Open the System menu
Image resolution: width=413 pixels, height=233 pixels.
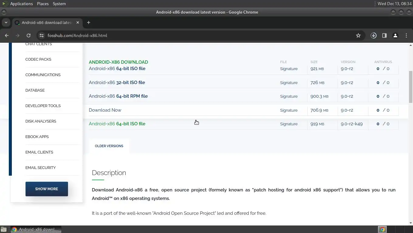point(59,4)
